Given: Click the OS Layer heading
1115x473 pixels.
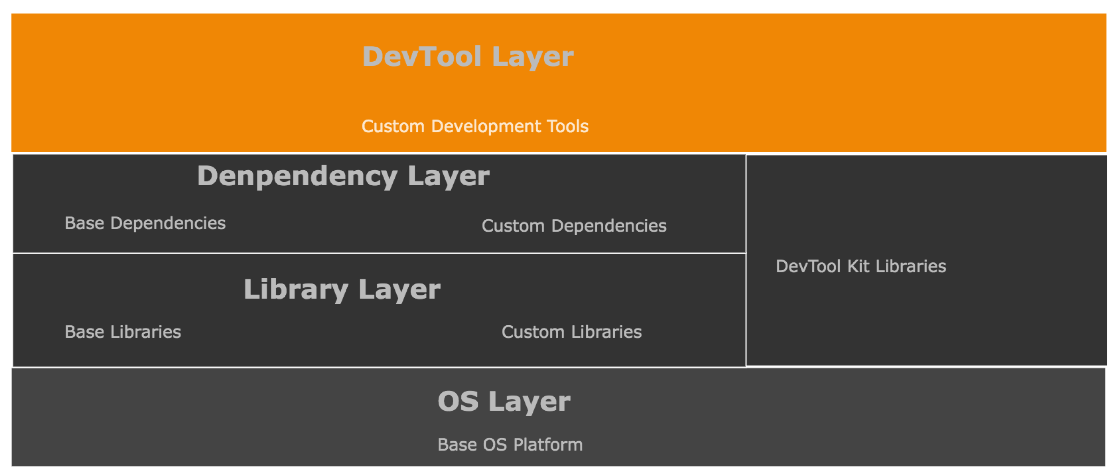Looking at the screenshot, I should [504, 402].
